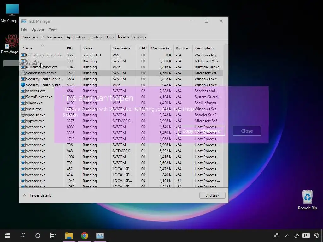Select the PeopleExperienceHost process icon
The height and width of the screenshot is (242, 323).
pos(23,55)
